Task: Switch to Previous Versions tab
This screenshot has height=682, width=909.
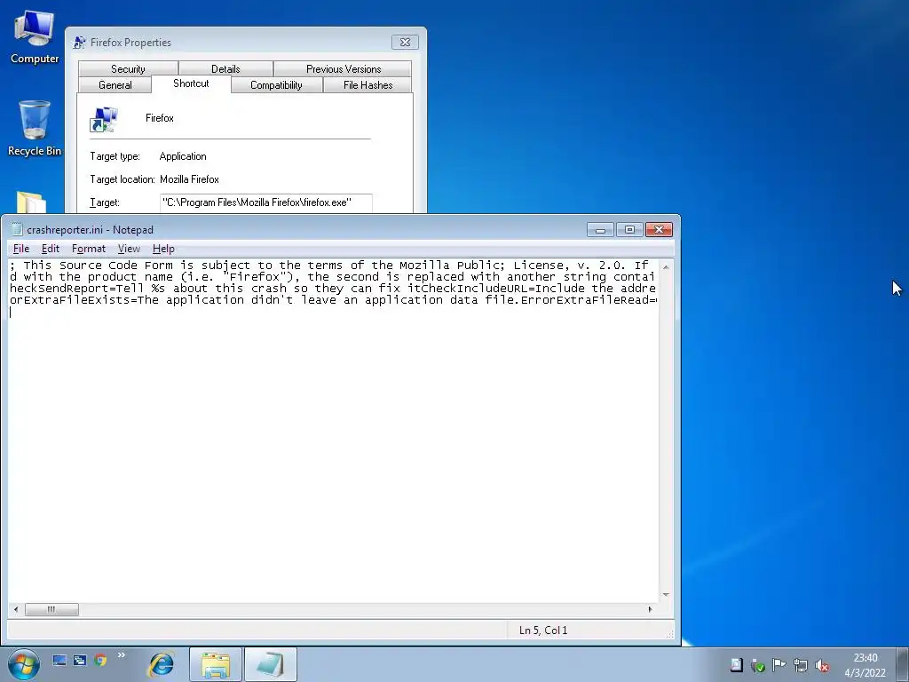Action: pyautogui.click(x=344, y=69)
